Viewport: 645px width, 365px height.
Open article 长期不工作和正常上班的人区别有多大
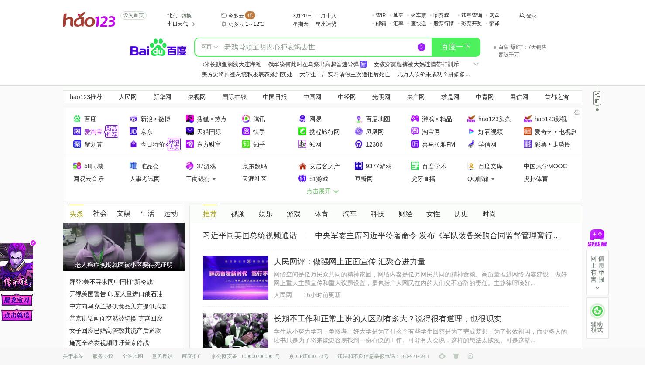[x=388, y=319]
